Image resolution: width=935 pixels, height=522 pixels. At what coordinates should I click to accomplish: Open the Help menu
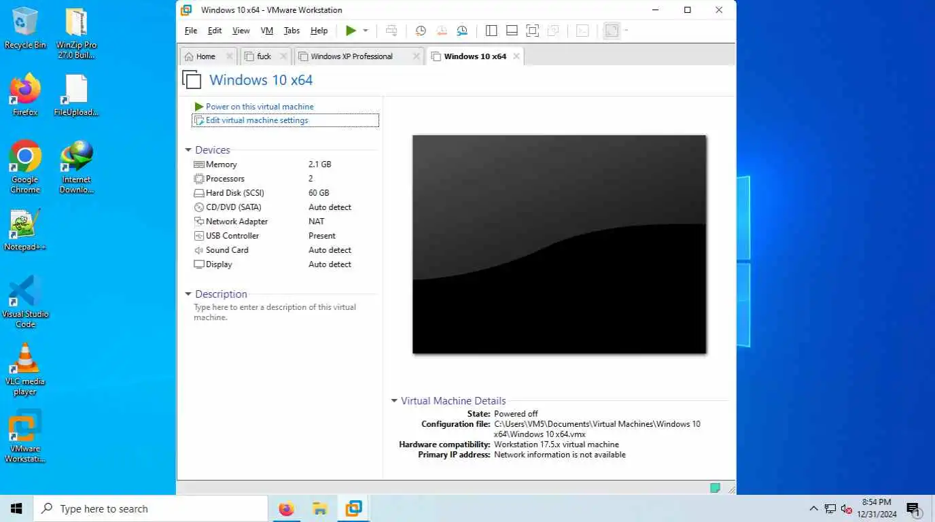[x=319, y=31]
